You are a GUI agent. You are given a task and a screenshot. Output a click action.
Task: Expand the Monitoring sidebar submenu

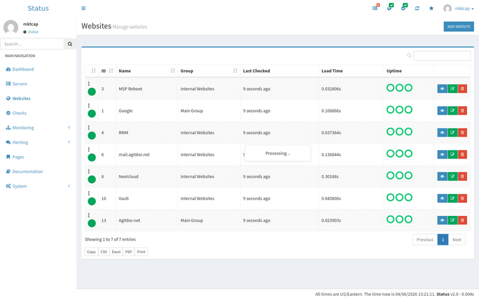(38, 128)
